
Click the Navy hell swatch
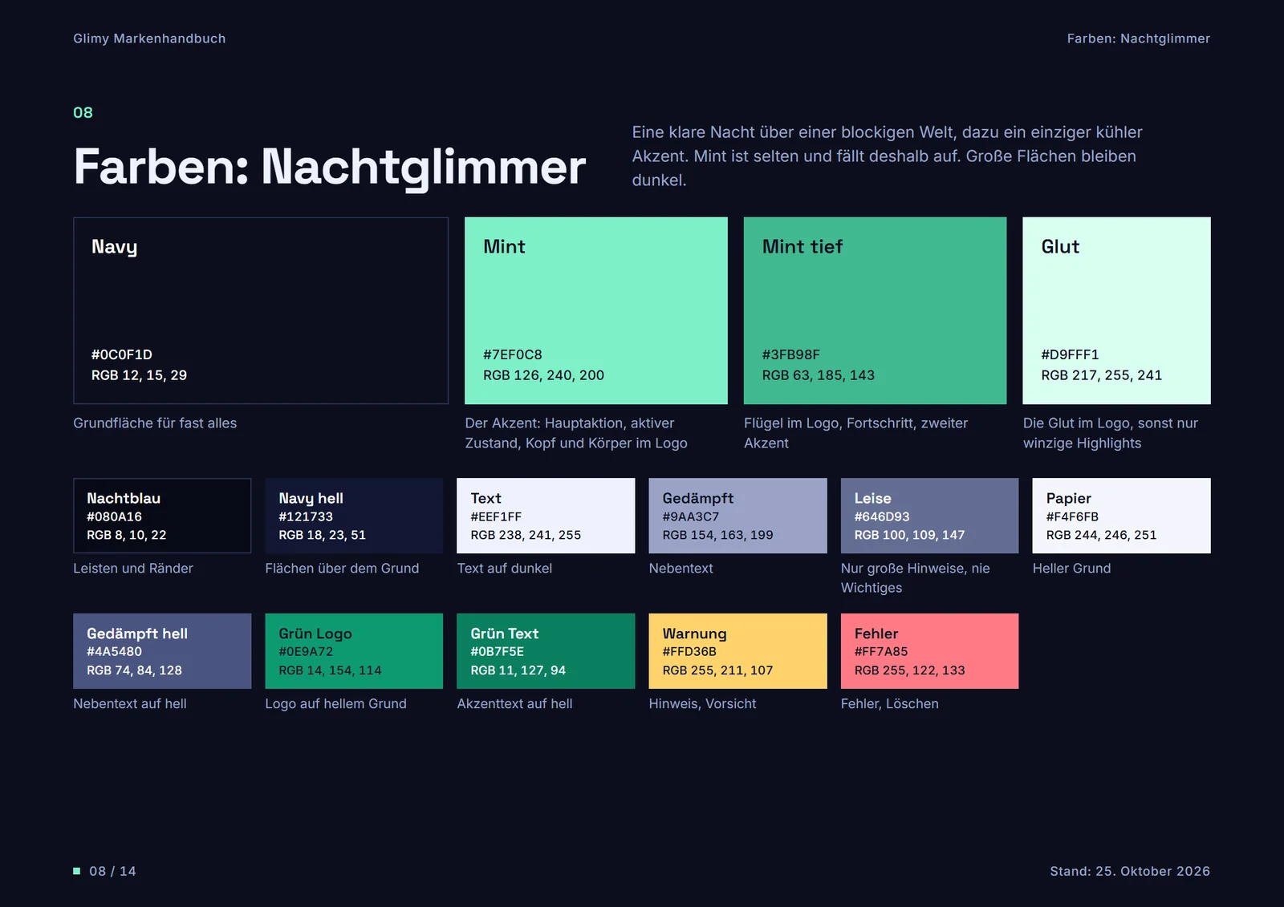point(354,516)
